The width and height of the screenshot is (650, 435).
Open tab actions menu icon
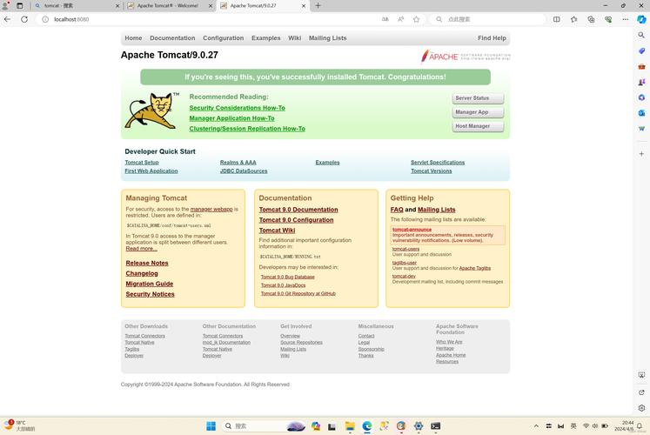pyautogui.click(x=19, y=6)
